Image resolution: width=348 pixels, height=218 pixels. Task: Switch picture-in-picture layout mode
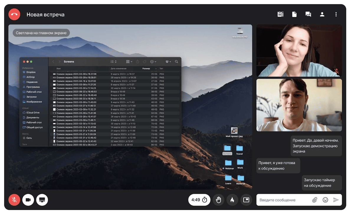click(246, 200)
